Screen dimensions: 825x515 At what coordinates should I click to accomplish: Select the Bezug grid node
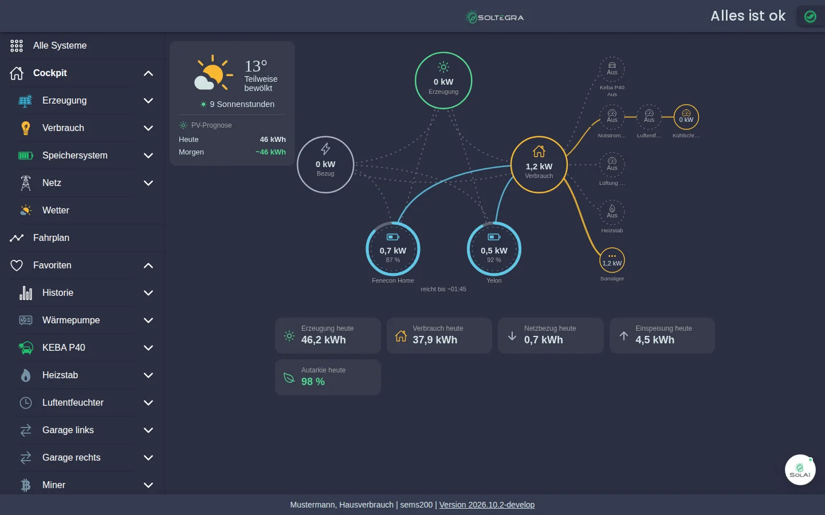(325, 165)
